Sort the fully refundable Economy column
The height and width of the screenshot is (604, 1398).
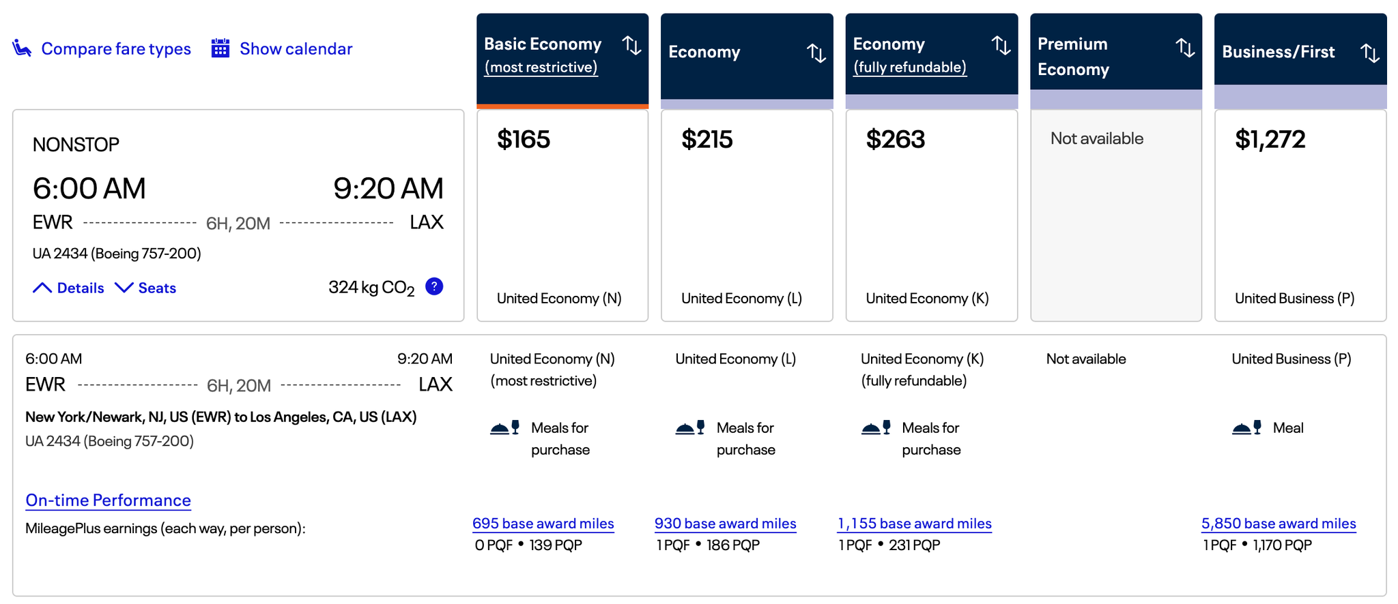[x=1001, y=46]
